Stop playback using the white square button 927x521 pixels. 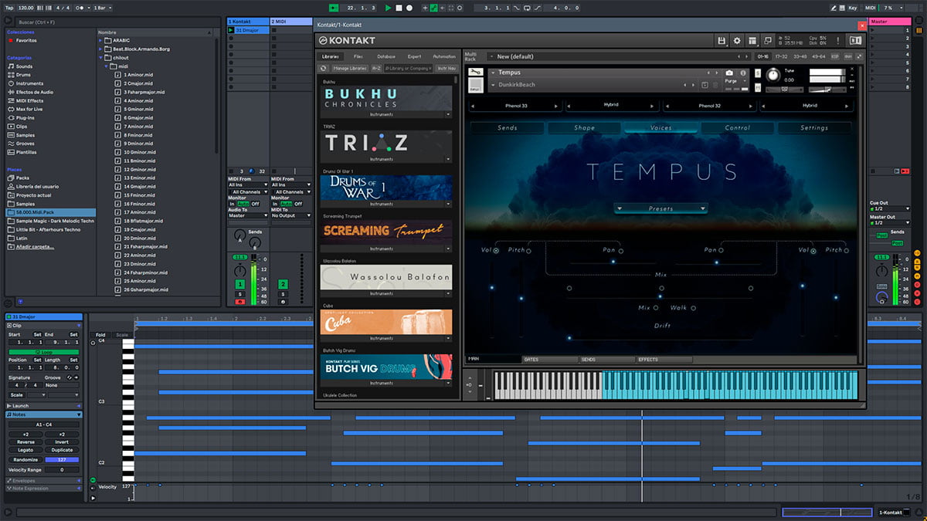pos(399,8)
